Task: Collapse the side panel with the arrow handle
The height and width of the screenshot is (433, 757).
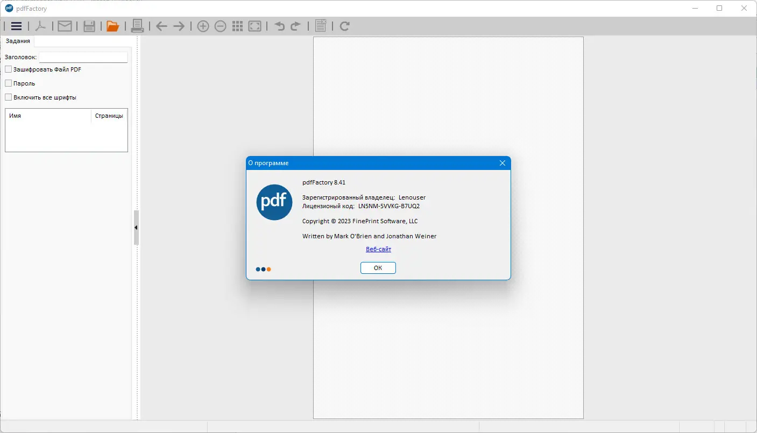Action: click(x=136, y=228)
